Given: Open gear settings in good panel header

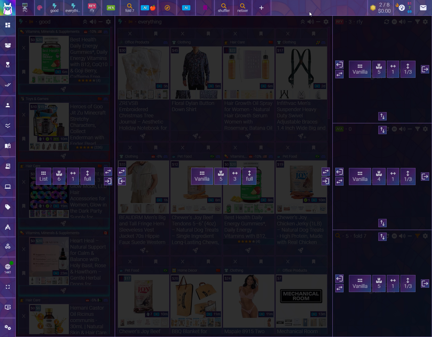Looking at the screenshot, I should pos(108,22).
